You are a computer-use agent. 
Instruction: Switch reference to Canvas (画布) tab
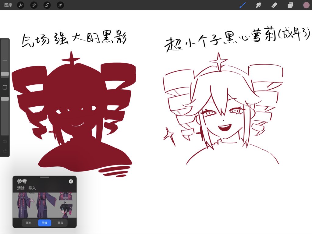pos(29,223)
